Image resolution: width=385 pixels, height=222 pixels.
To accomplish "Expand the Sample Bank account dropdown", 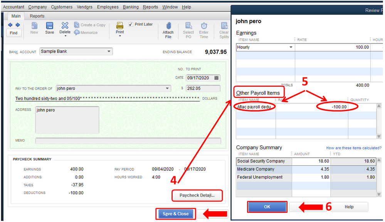I will [109, 51].
